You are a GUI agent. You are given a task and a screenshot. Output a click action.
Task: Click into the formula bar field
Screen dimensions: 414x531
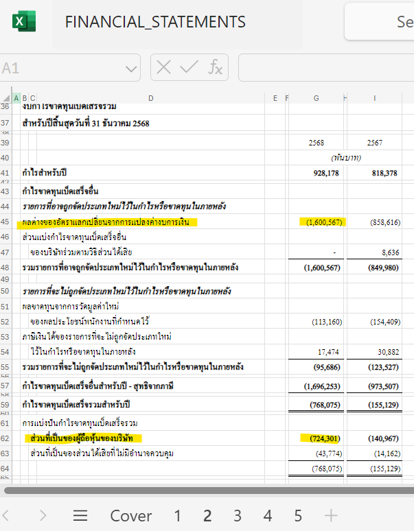tap(326, 68)
